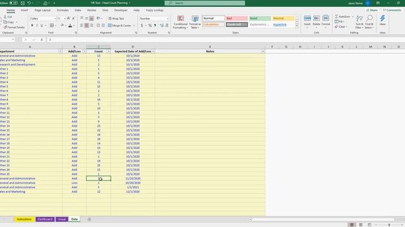Switch to Page Layout view in status bar
Image resolution: width=405 pixels, height=227 pixels.
(x=361, y=224)
